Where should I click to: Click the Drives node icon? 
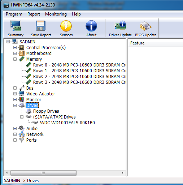22,105
